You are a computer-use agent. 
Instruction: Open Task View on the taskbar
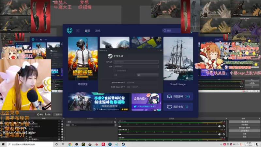click(x=63, y=144)
